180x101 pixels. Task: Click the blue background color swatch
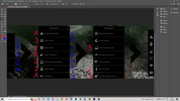[x=4, y=39]
